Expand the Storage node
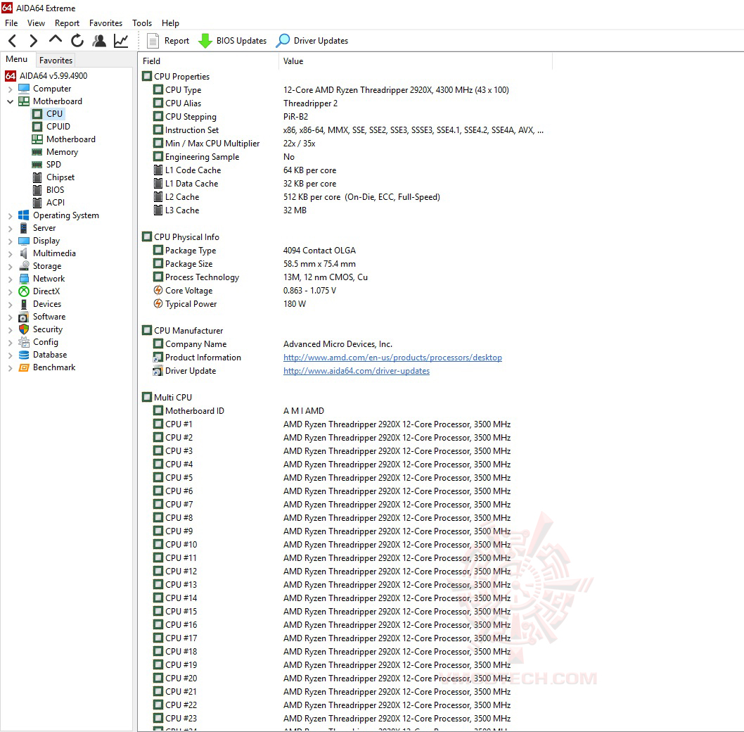The height and width of the screenshot is (732, 744). pos(10,267)
